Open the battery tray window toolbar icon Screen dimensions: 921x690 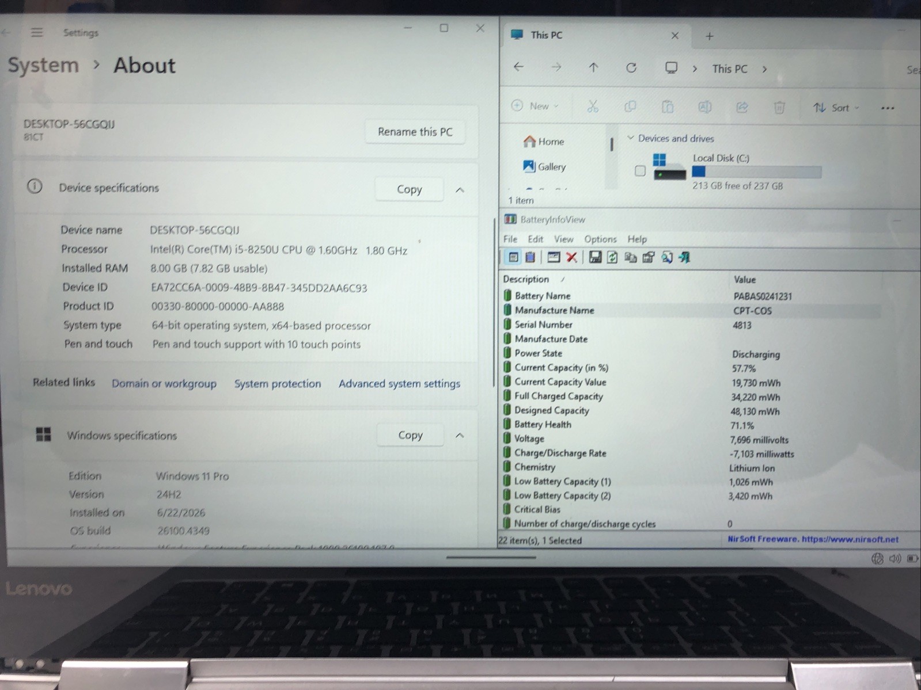554,257
